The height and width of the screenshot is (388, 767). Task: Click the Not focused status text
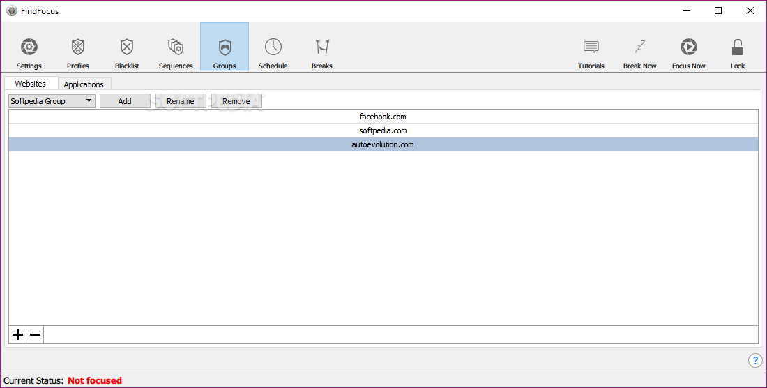pyautogui.click(x=95, y=380)
